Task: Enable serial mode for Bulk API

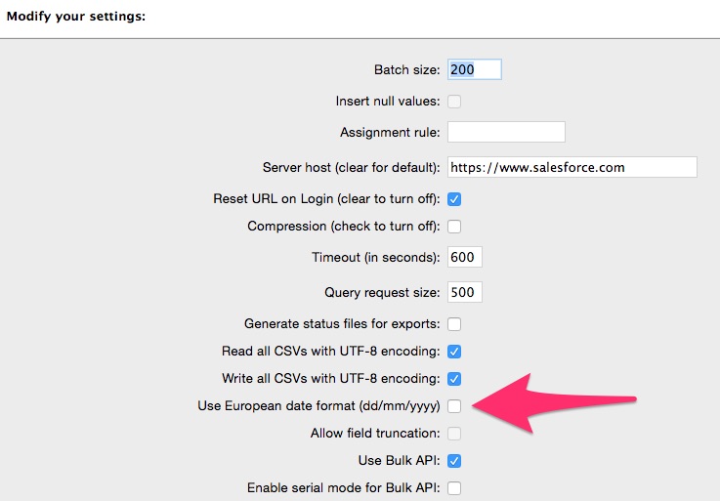Action: (454, 488)
